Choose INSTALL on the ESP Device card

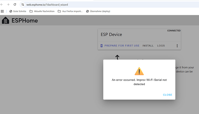(x=148, y=46)
